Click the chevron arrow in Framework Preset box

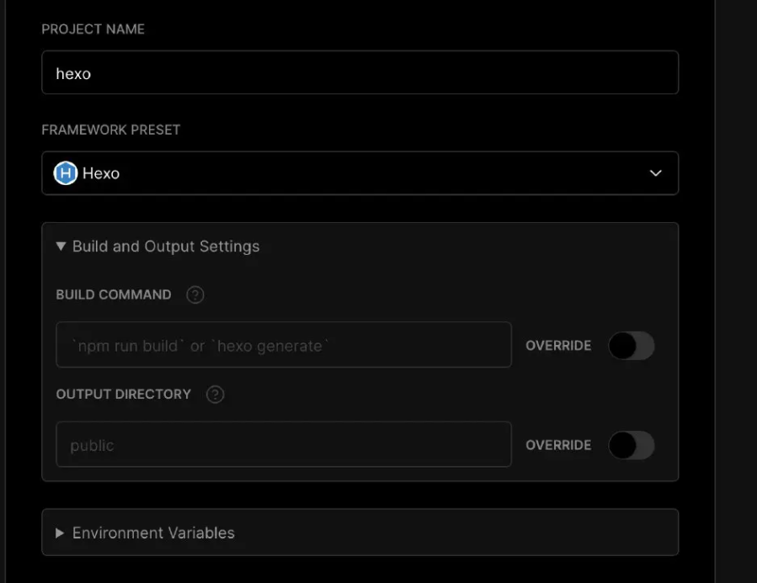click(x=656, y=173)
